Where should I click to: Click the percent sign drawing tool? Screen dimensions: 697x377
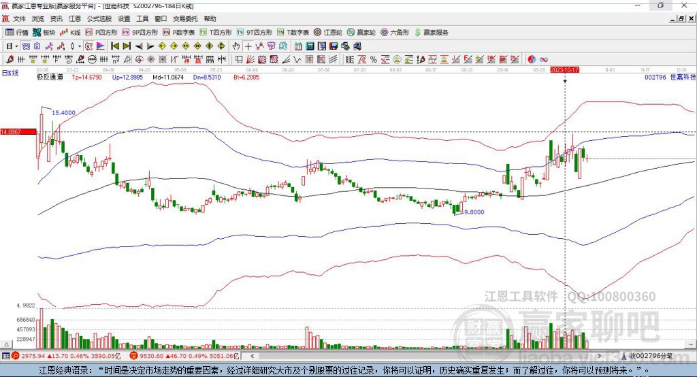(x=374, y=59)
